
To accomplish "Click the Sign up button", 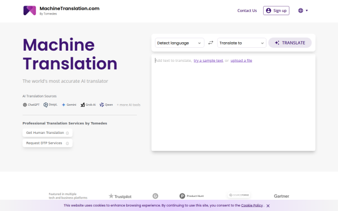I will coord(276,11).
